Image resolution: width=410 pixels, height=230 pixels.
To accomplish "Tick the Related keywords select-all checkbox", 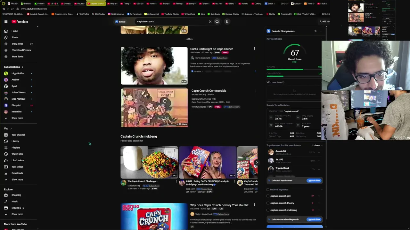I will [268, 189].
